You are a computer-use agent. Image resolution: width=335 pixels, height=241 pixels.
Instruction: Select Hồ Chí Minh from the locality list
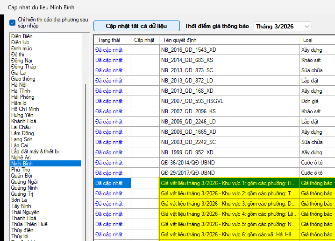tap(24, 109)
